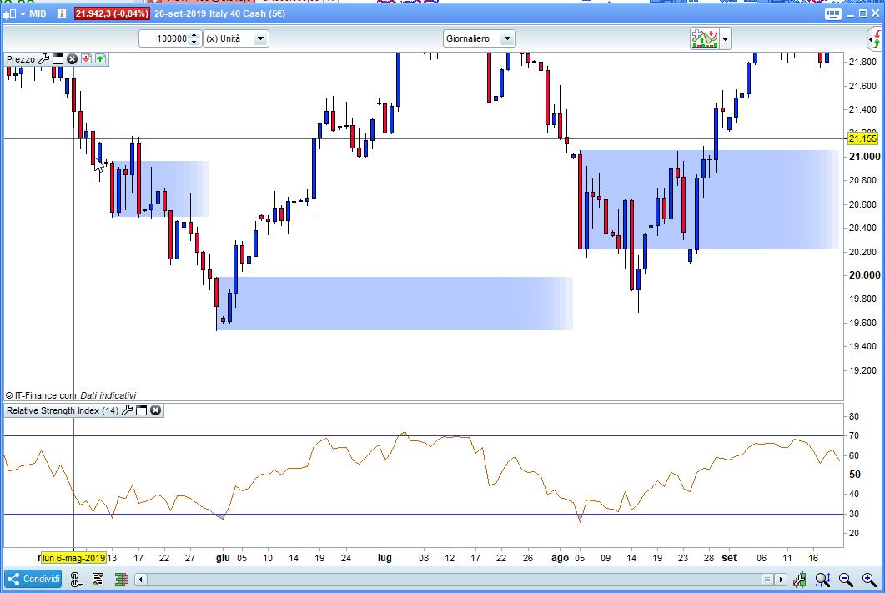This screenshot has width=885, height=593.
Task: Click the 20.000 price axis label
Action: coord(864,274)
